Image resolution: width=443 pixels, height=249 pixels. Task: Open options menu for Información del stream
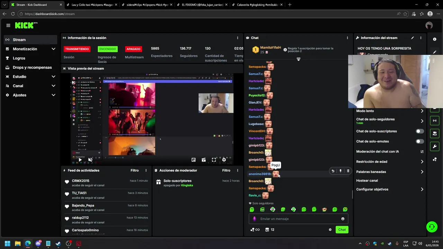pos(421,38)
